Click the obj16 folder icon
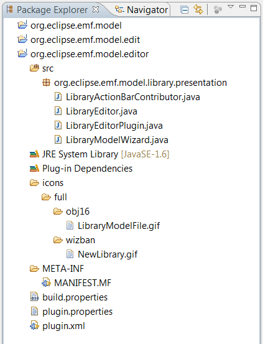263x344 pixels. (x=58, y=212)
